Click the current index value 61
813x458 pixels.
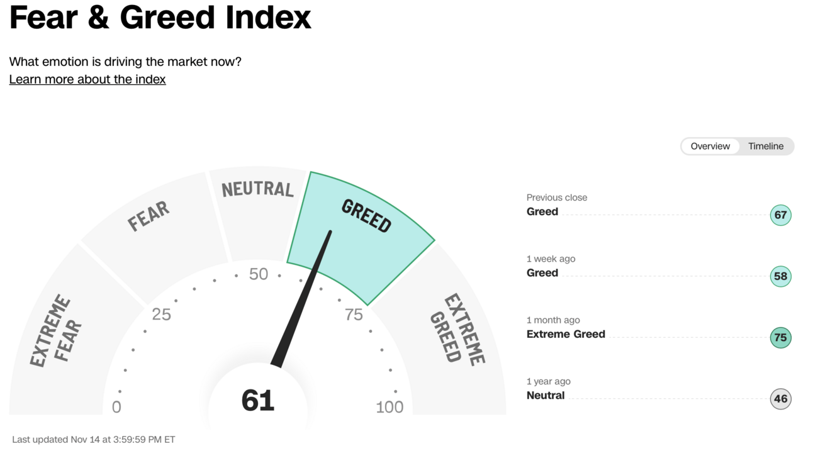258,401
